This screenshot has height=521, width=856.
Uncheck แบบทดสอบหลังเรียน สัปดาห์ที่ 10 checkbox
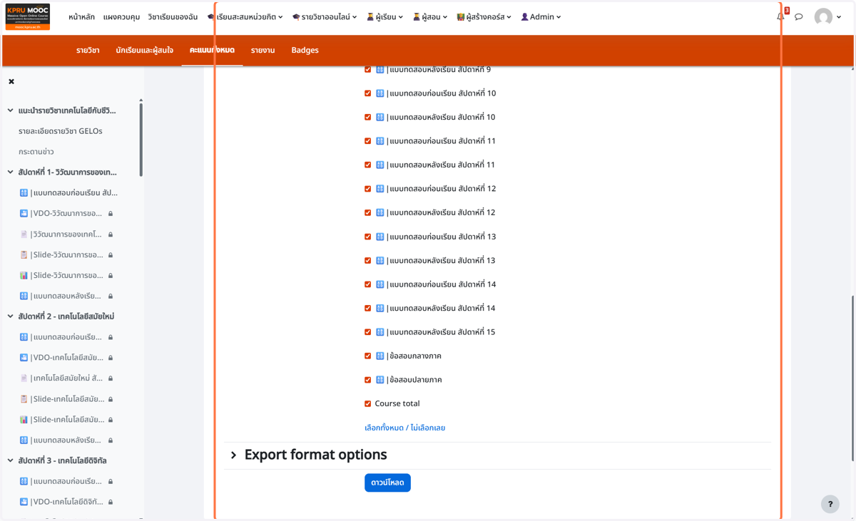[x=368, y=117]
